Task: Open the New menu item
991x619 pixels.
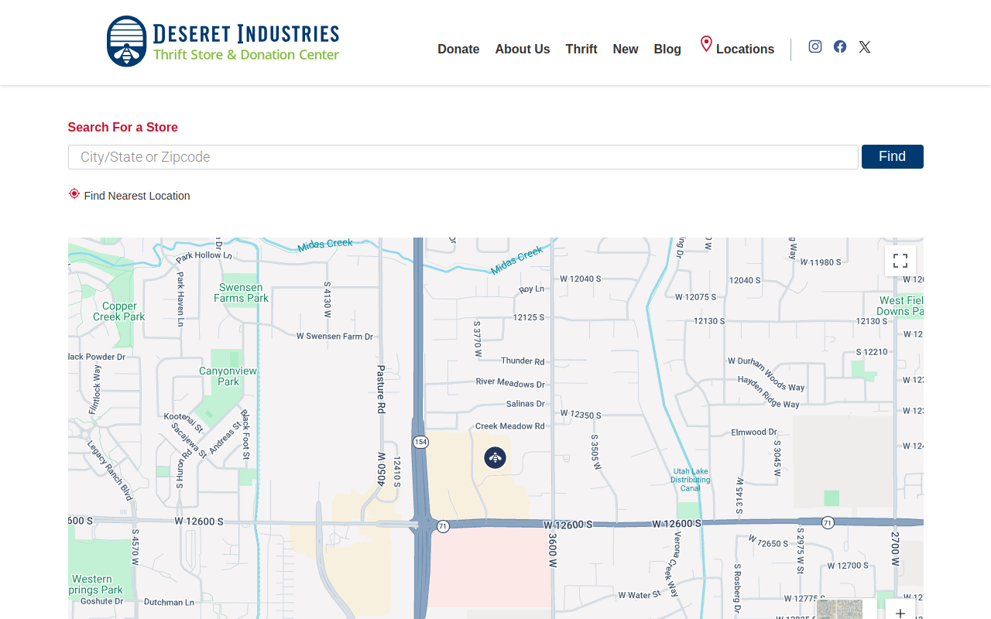Action: click(x=626, y=49)
